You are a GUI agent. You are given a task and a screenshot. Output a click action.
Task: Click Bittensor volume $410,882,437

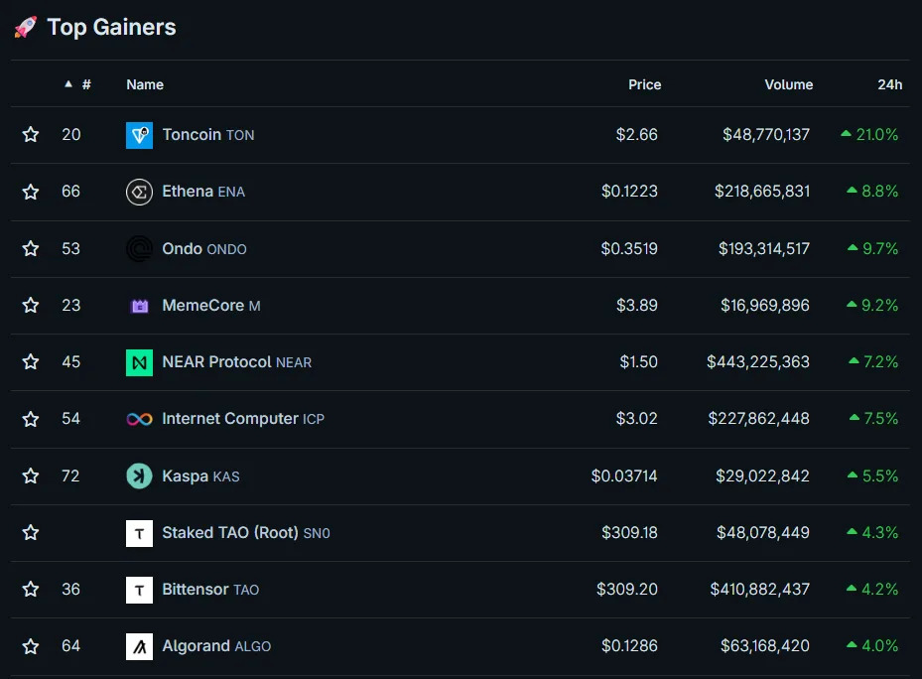(759, 589)
